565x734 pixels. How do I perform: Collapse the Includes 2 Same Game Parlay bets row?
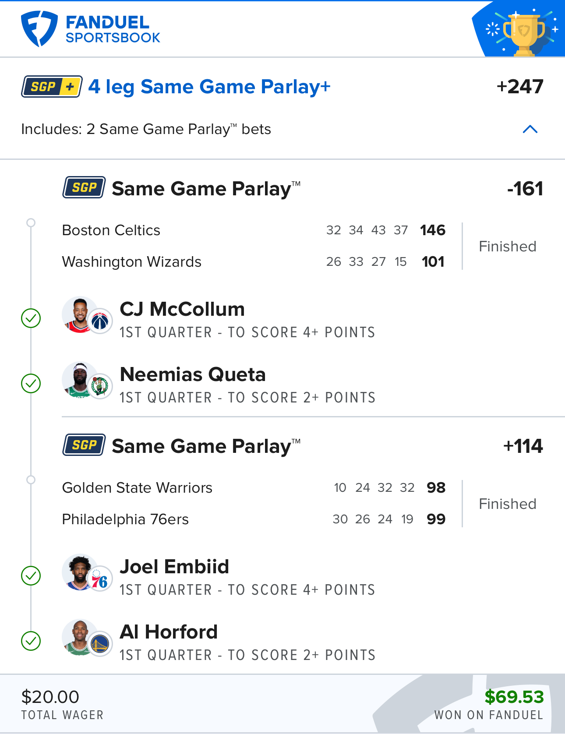146,129
